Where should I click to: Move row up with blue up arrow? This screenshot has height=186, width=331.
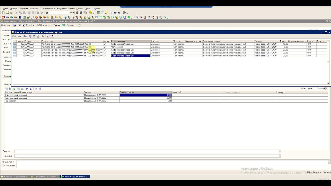[27, 89]
